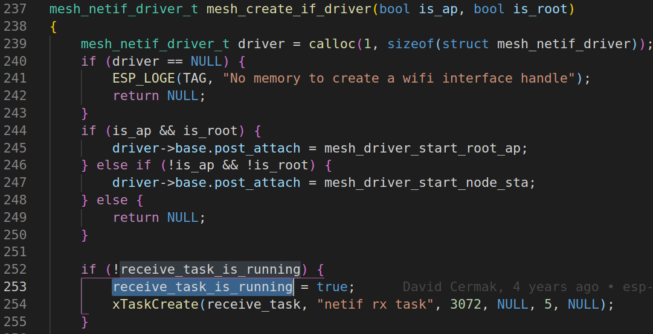Click the mesh_netif_driver_t return type on line 237

[124, 8]
